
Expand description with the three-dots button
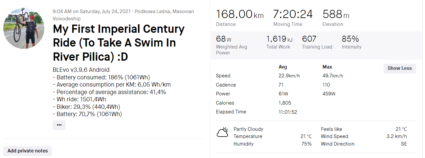click(x=59, y=125)
